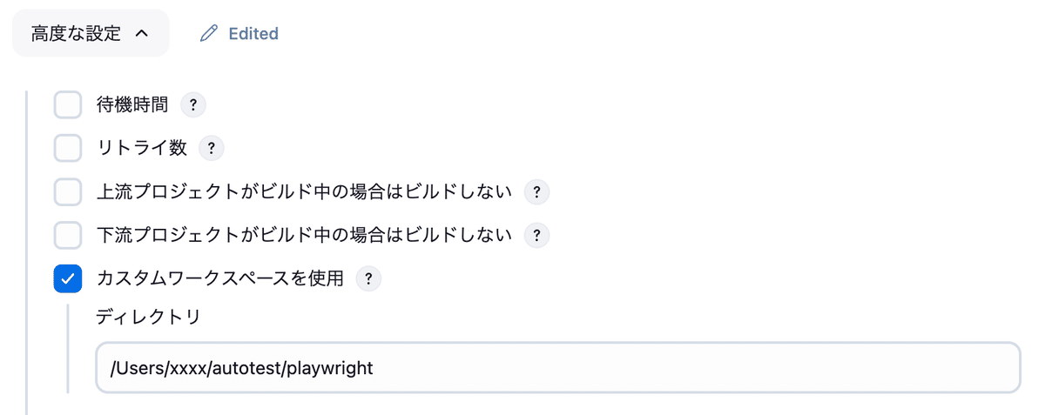Image resolution: width=1045 pixels, height=415 pixels.
Task: Open help for 待機時間 option
Action: click(x=192, y=105)
